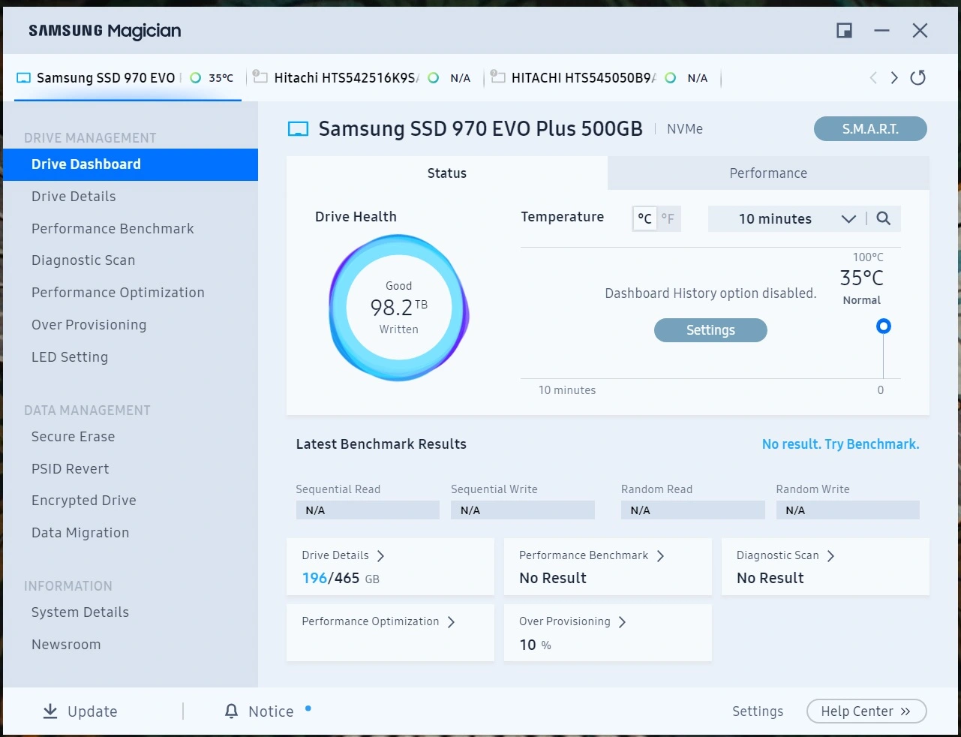Open Diagnostic Scan in sidebar
The height and width of the screenshot is (737, 961).
pyautogui.click(x=83, y=260)
